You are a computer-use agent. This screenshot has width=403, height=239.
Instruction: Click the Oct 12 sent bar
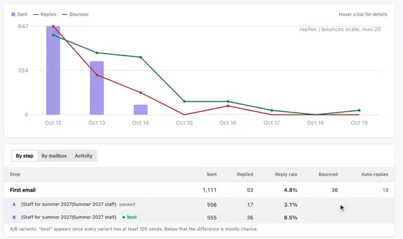[53, 70]
